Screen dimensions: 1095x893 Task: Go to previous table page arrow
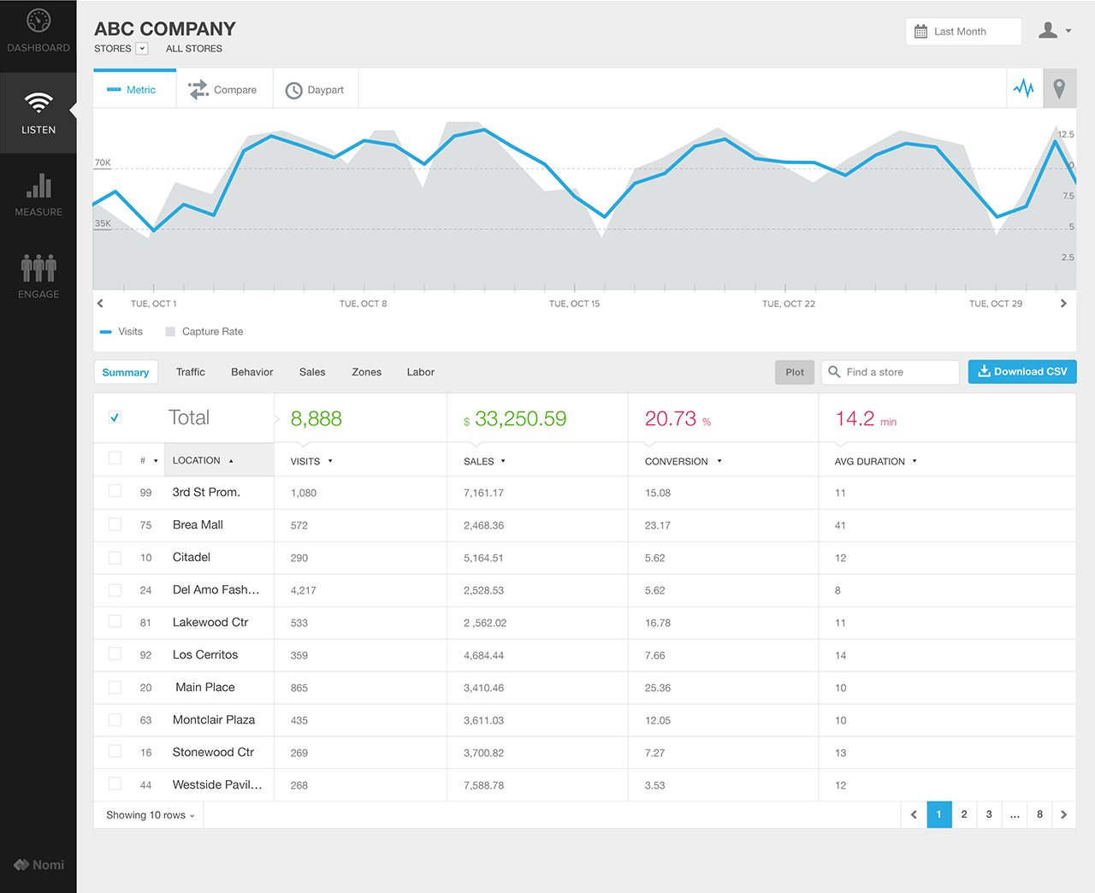(x=914, y=814)
